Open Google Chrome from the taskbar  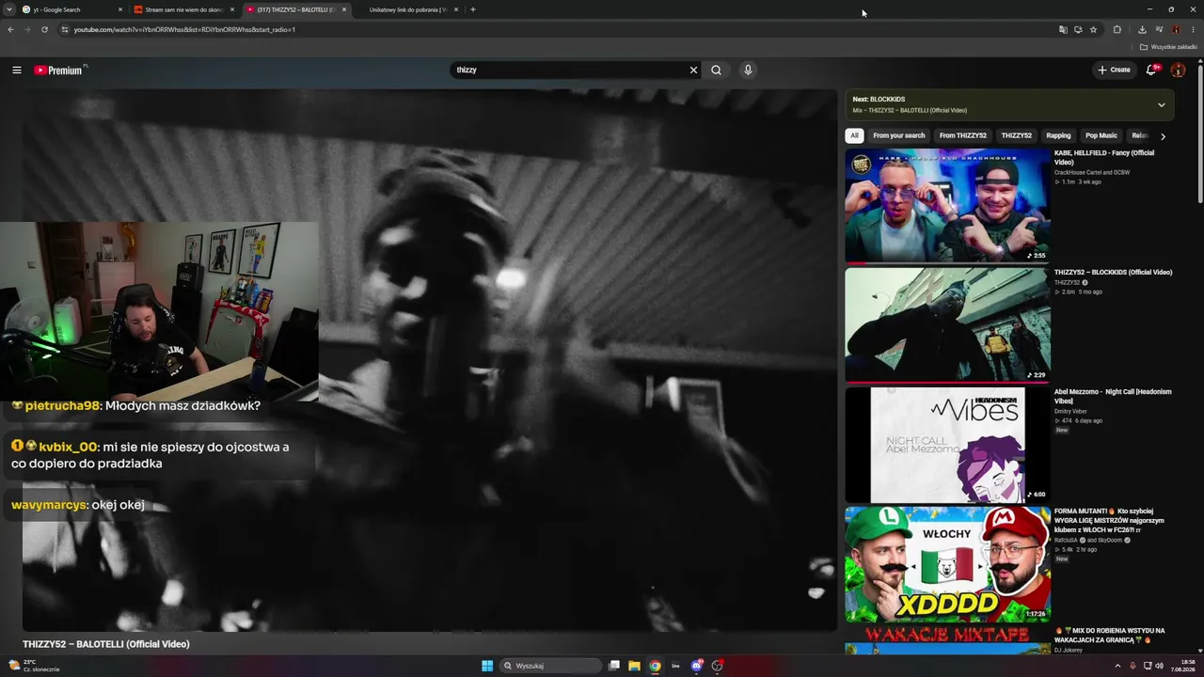pos(656,666)
